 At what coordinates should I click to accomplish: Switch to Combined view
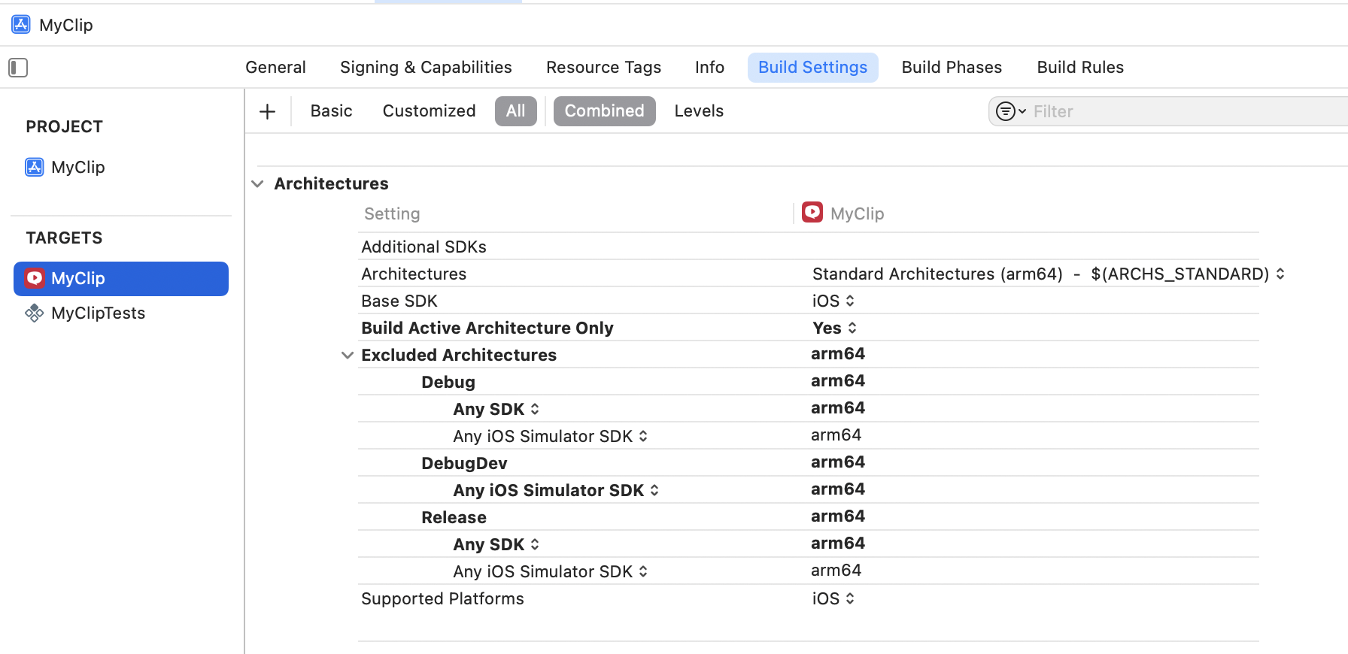click(604, 111)
